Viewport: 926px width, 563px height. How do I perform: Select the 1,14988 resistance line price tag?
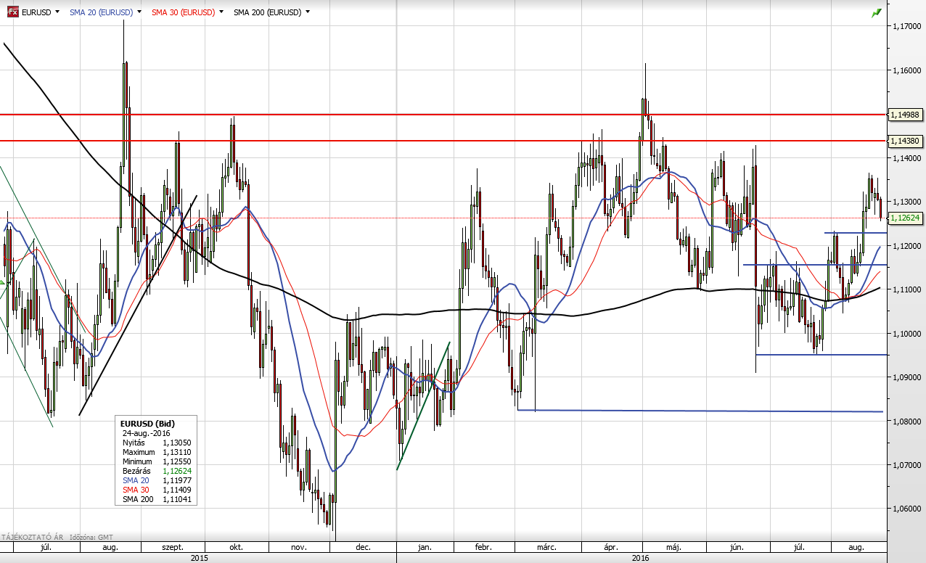[x=904, y=115]
